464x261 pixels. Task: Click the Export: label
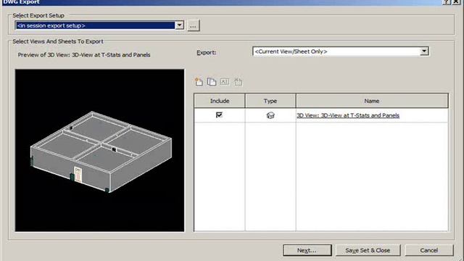point(206,53)
